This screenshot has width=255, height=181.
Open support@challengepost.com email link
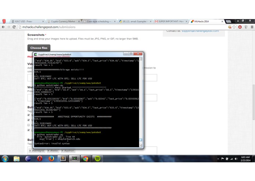[x=200, y=31]
